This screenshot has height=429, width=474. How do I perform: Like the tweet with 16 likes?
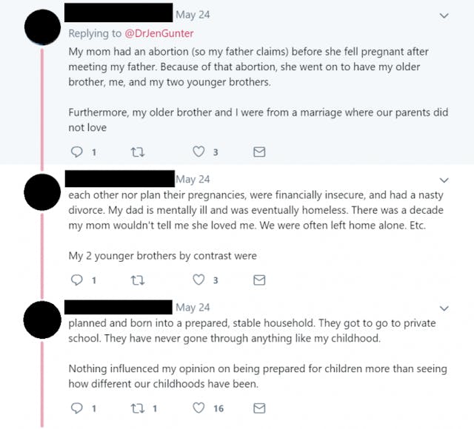coord(198,408)
